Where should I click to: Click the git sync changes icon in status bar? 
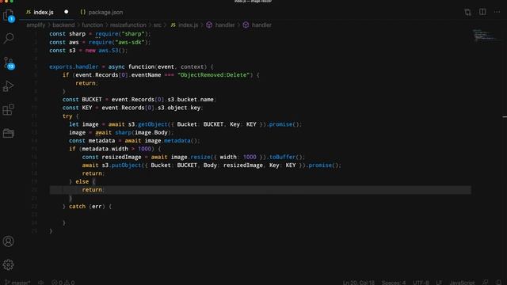tap(40, 283)
